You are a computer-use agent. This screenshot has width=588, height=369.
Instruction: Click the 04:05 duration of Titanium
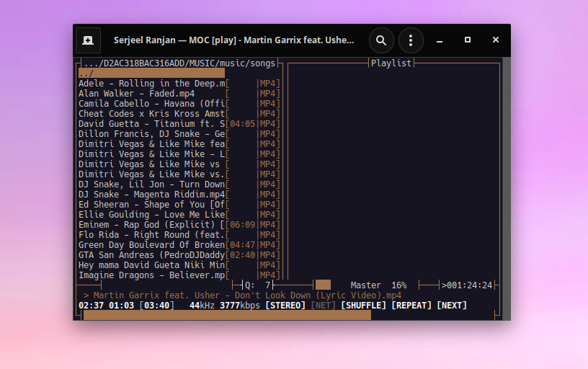(242, 124)
